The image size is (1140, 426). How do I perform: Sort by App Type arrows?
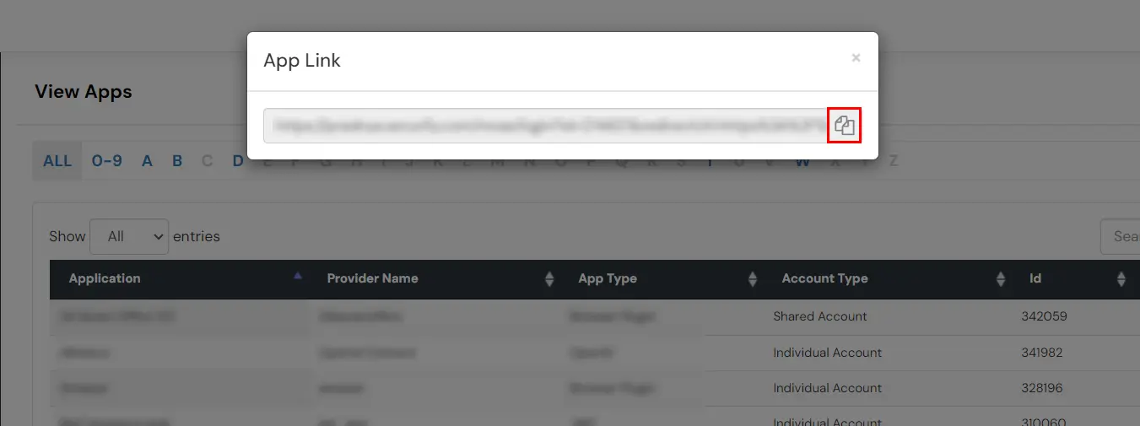(753, 279)
